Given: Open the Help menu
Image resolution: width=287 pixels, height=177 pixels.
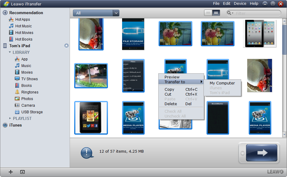Looking at the screenshot, I should click(x=254, y=4).
